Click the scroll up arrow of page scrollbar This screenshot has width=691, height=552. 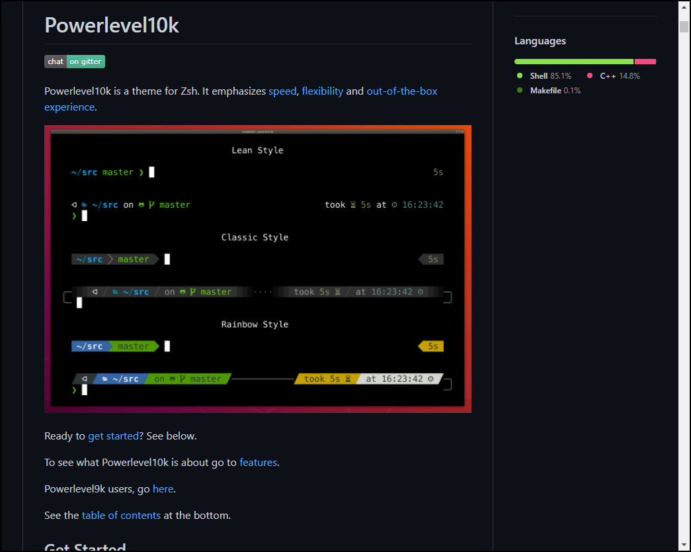[684, 6]
